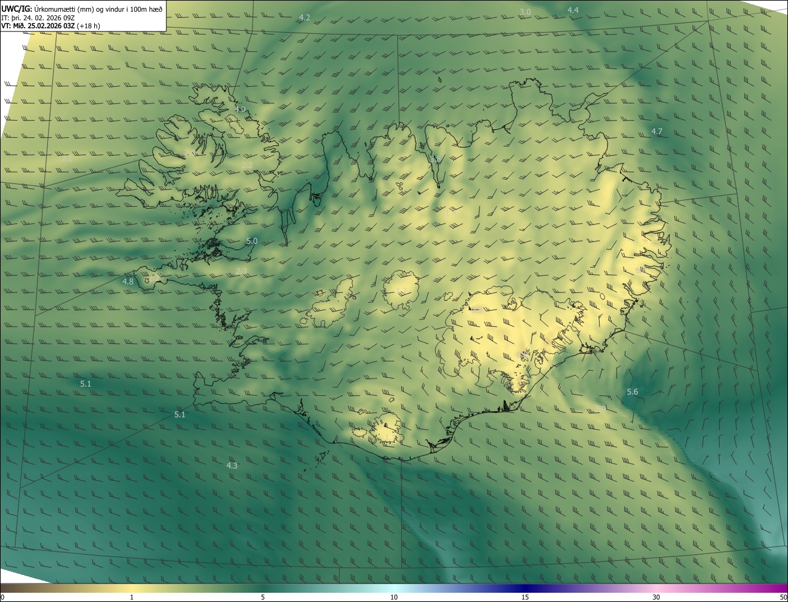
Task: Click the 4.3 value label on map
Action: (232, 465)
